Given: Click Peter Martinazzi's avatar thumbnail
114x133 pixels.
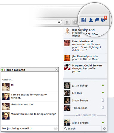Looking at the screenshot, I should 67,43.
